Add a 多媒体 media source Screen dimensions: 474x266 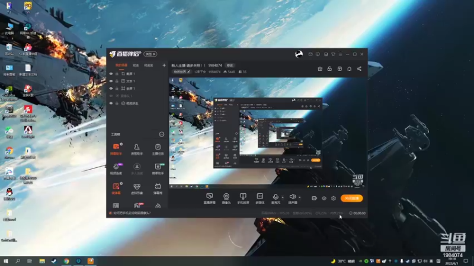click(260, 199)
